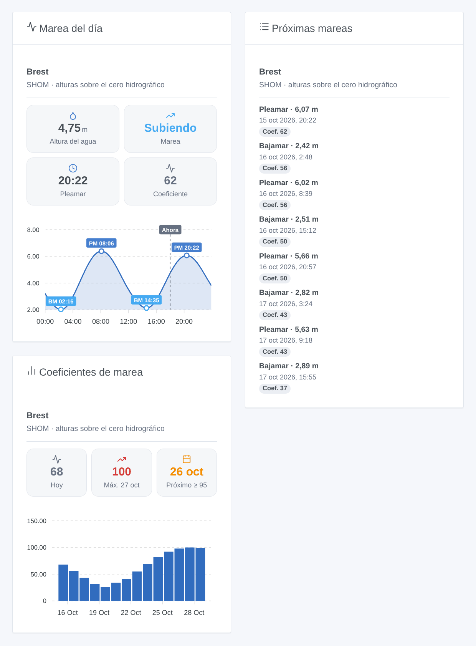Click the Marea del día heading
The width and height of the screenshot is (476, 646).
(71, 28)
